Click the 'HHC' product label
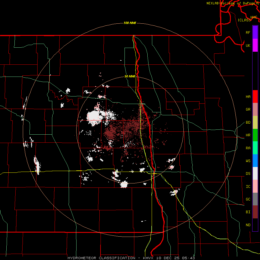 coord(254,17)
